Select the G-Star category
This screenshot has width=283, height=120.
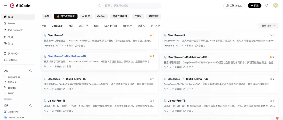(101, 16)
